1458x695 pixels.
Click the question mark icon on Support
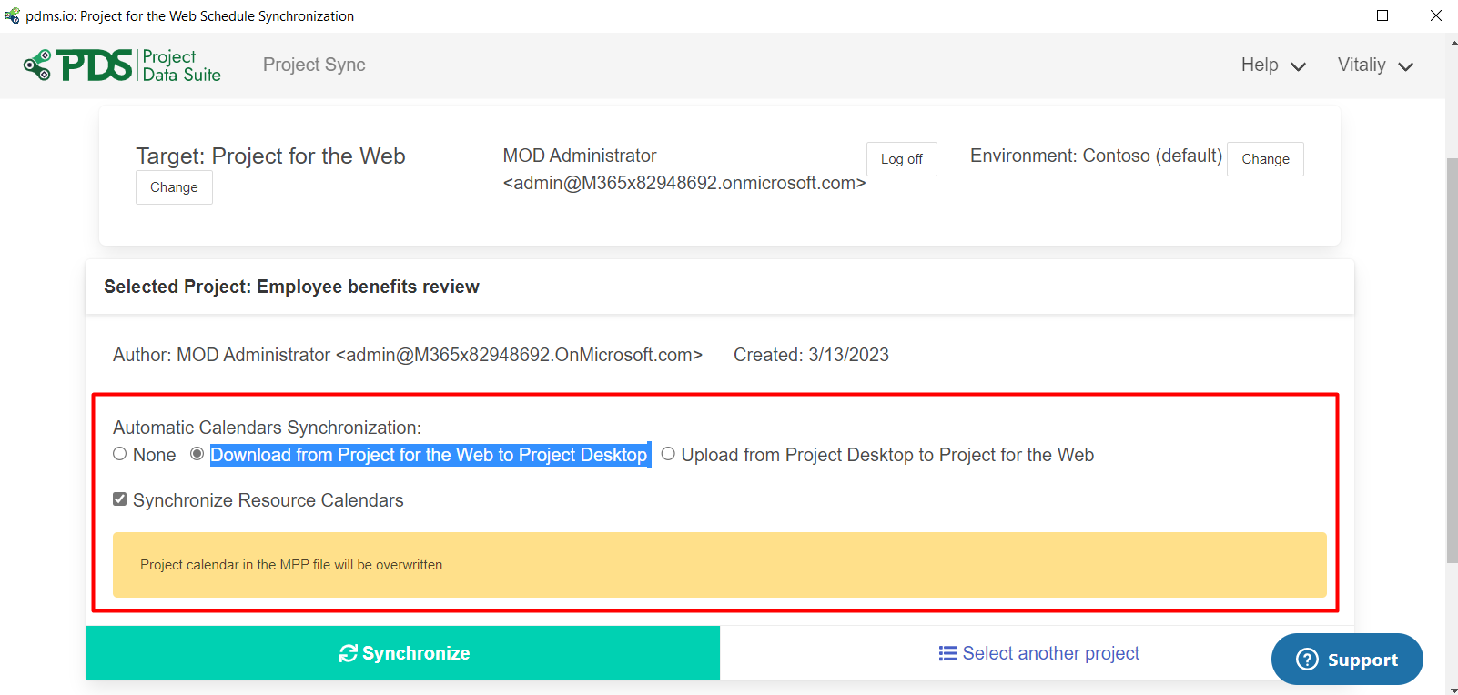coord(1307,660)
